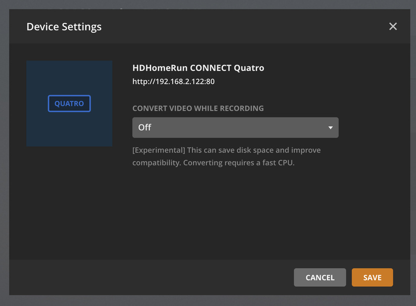Close the Device Settings dialog
Viewport: 416px width, 306px height.
point(393,27)
